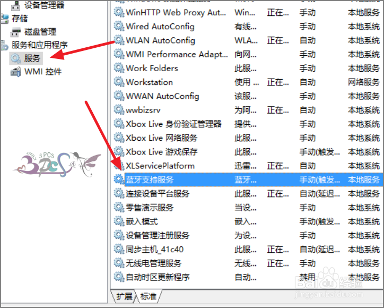Screen dimensions: 384x308
Task: Select the Workstation service name
Action: pos(150,82)
